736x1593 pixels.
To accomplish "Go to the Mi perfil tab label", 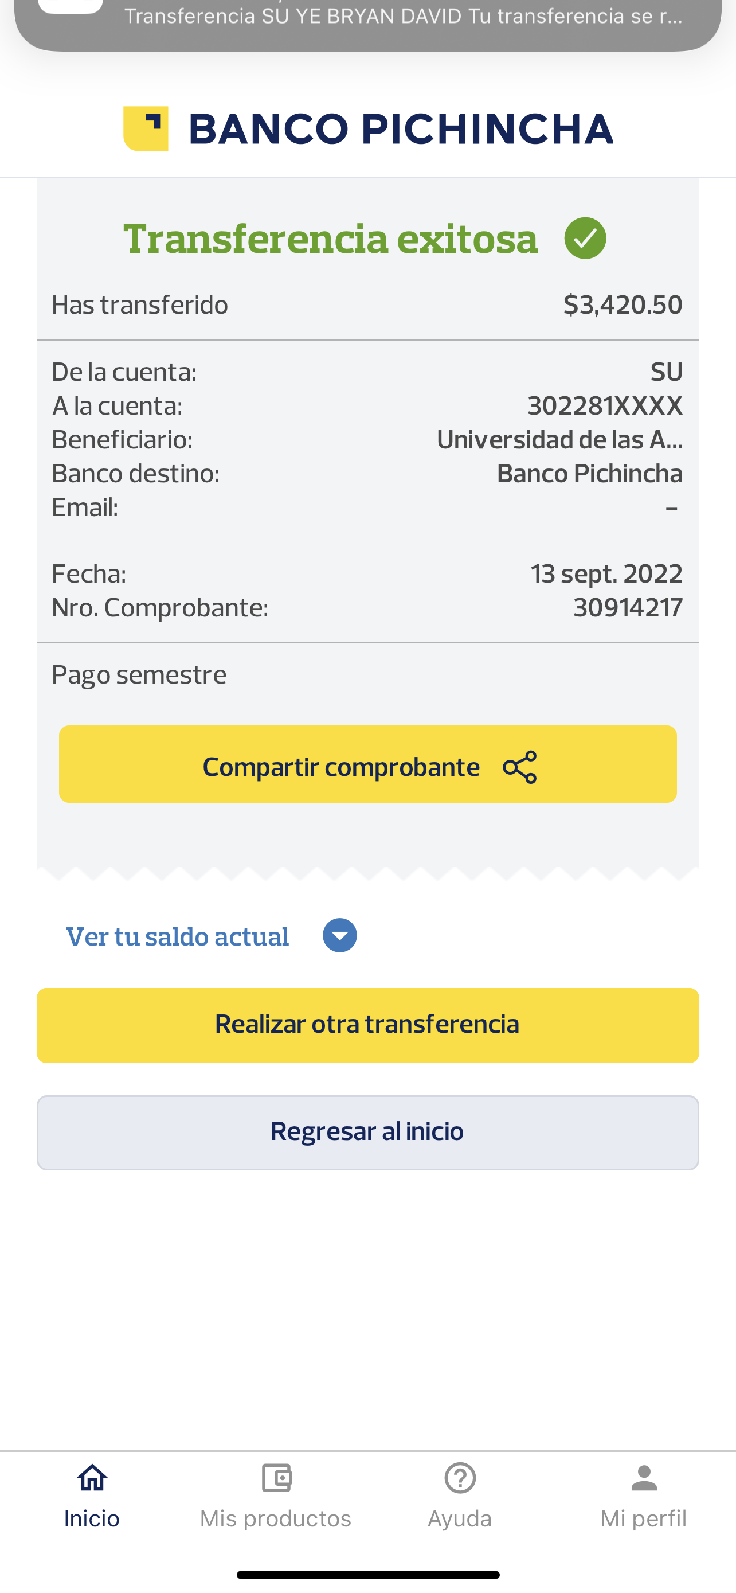I will coord(644,1519).
